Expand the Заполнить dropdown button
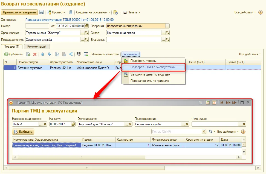Image resolution: width=266 pixels, height=174 pixels. (131, 54)
